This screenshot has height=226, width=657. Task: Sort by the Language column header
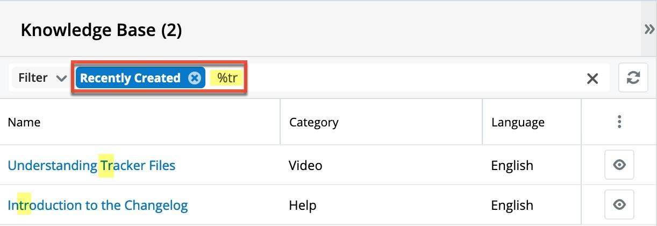point(517,122)
